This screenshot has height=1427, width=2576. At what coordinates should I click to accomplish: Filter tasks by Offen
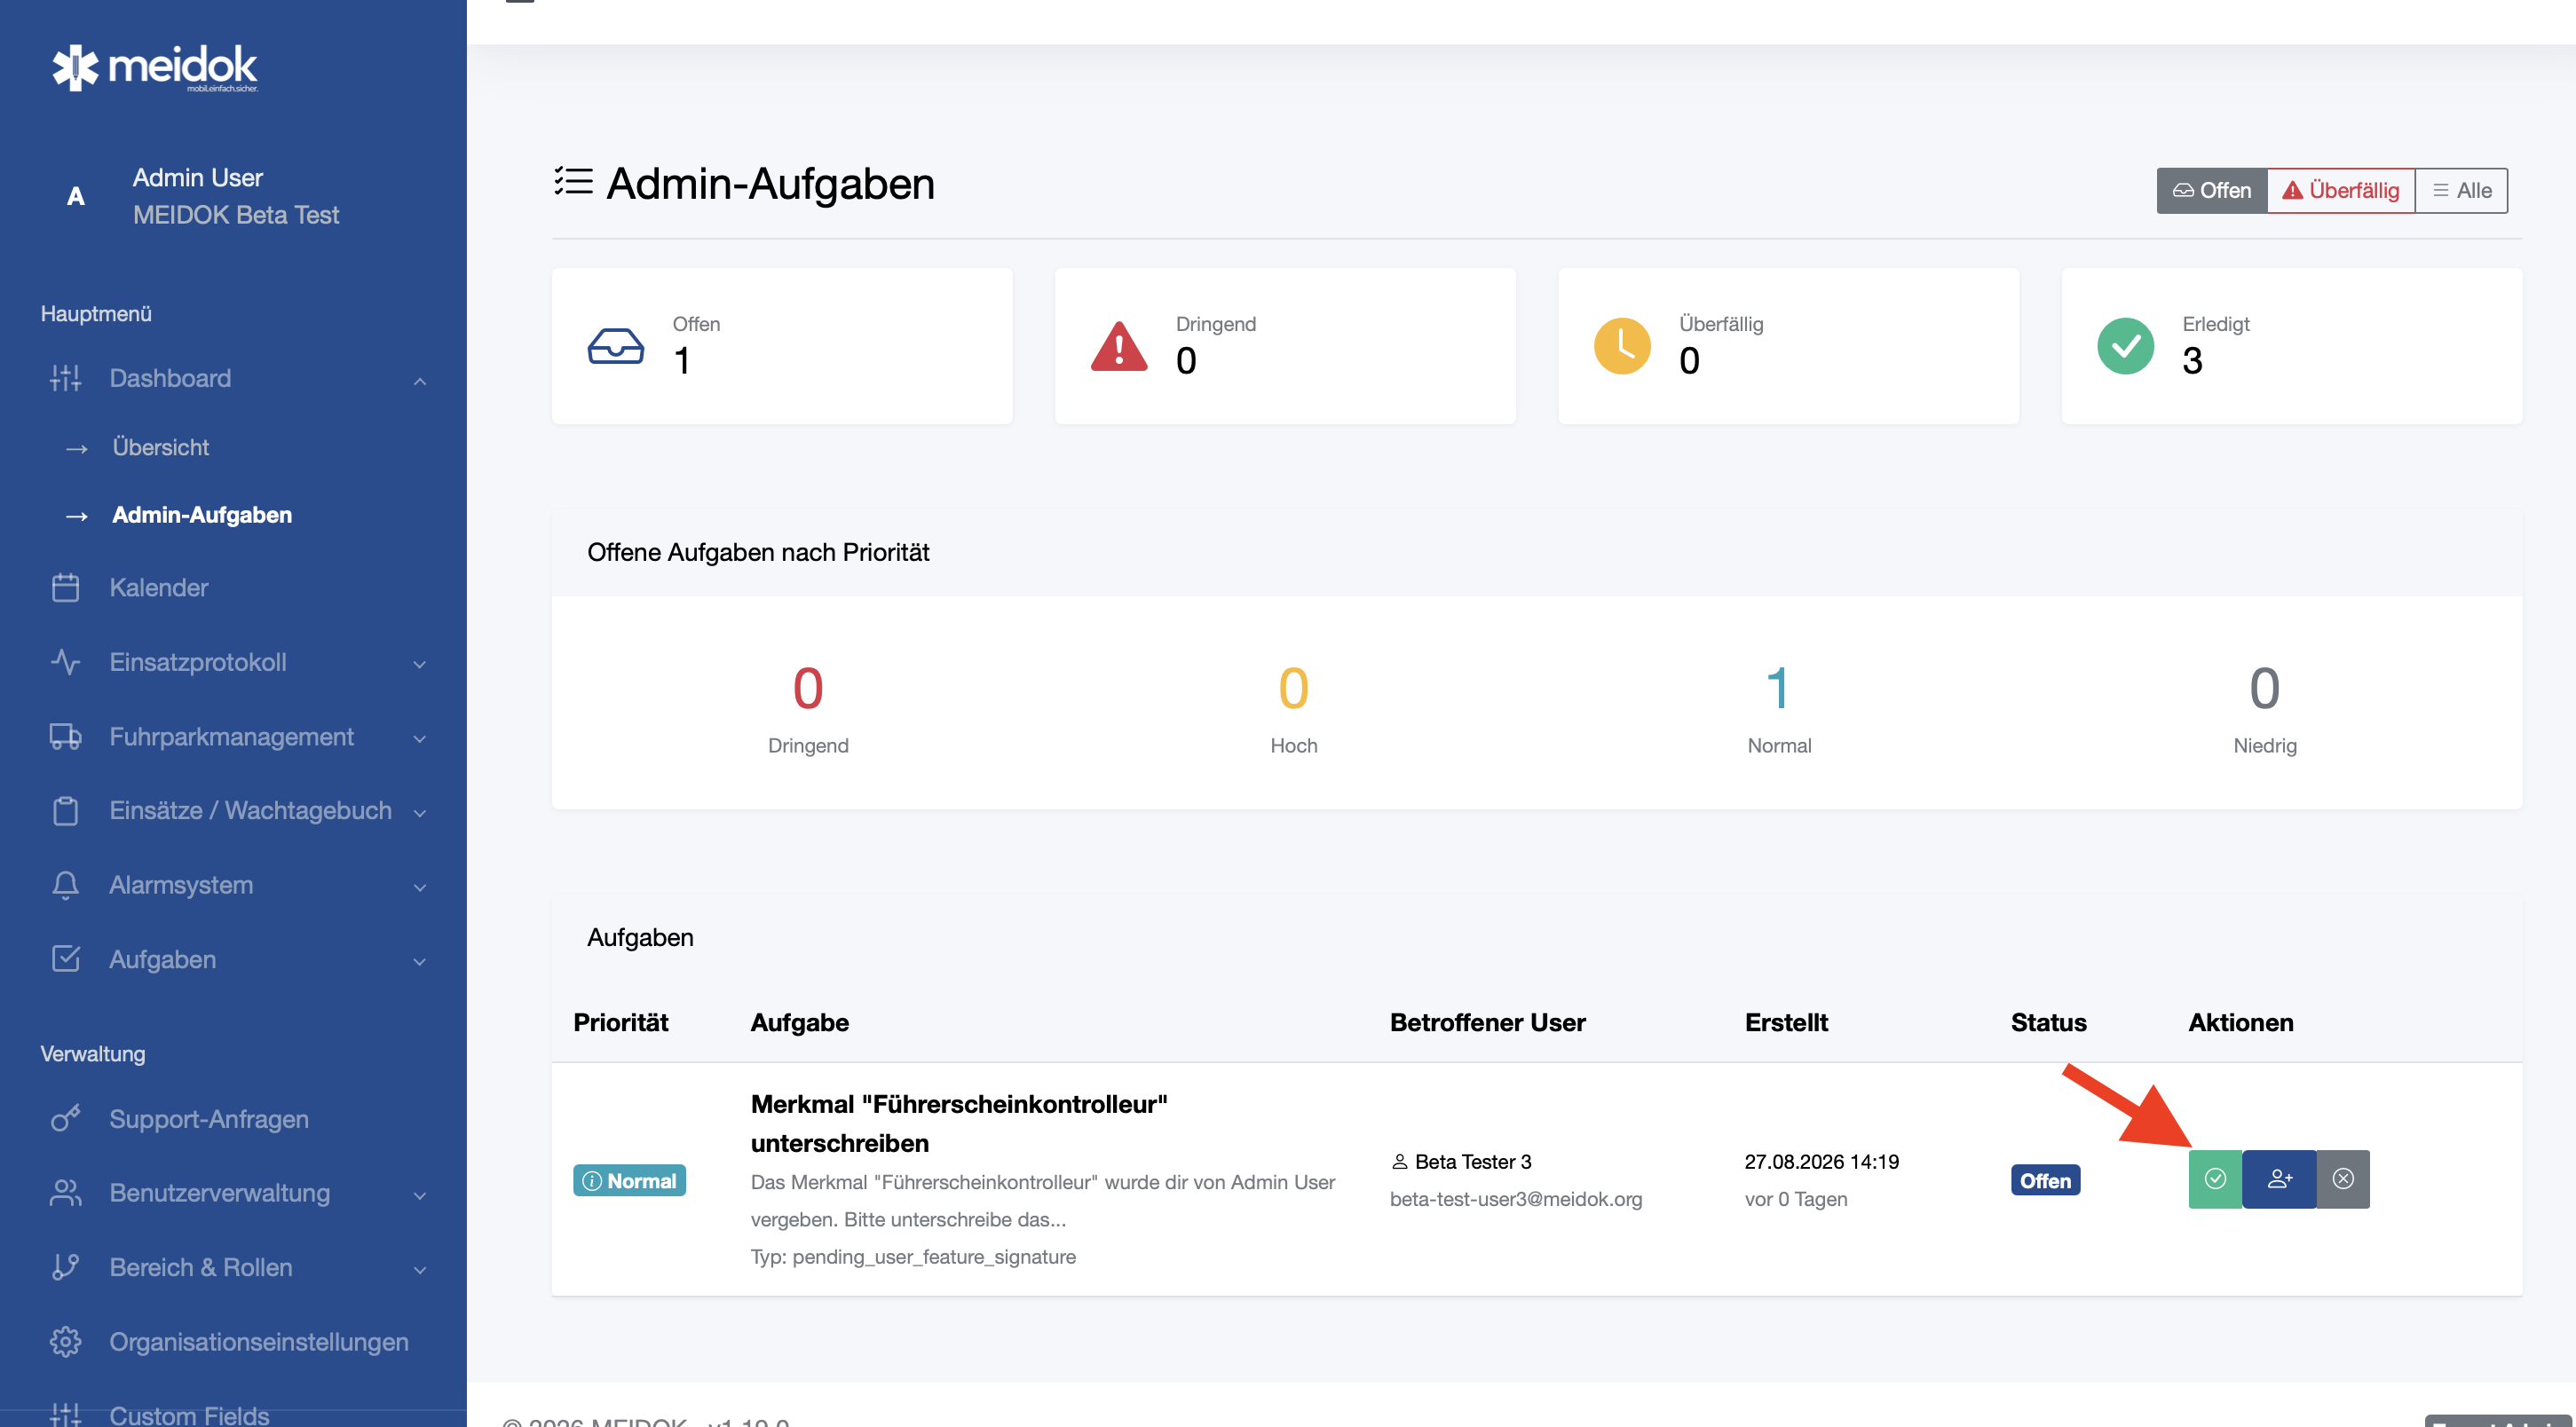(2211, 190)
